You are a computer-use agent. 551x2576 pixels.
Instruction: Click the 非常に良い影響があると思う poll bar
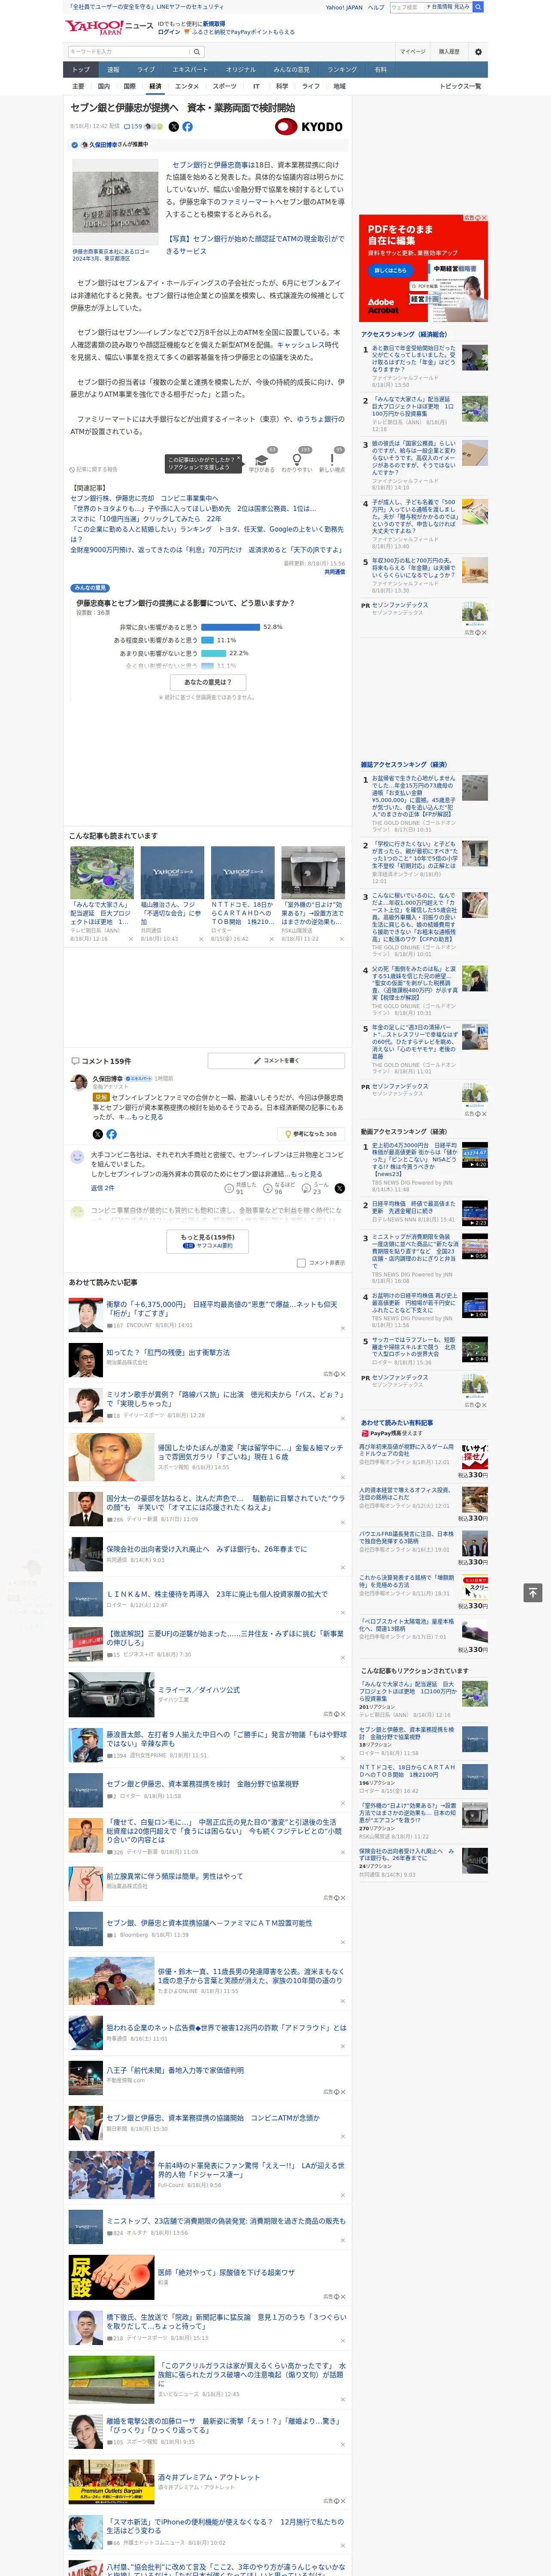[230, 627]
